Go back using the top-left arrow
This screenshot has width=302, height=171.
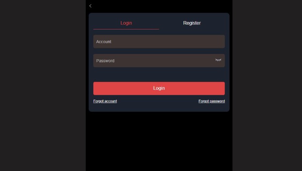tap(90, 6)
